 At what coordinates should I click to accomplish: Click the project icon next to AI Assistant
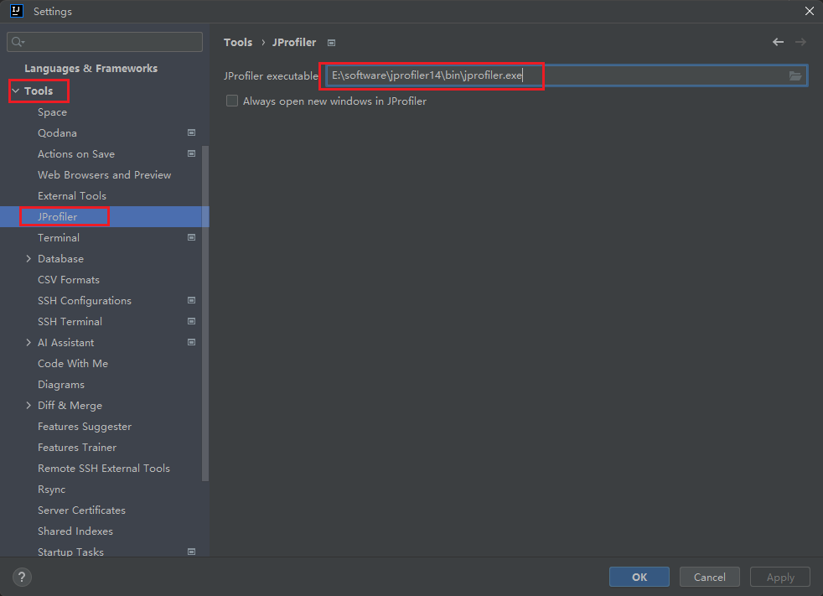(192, 342)
